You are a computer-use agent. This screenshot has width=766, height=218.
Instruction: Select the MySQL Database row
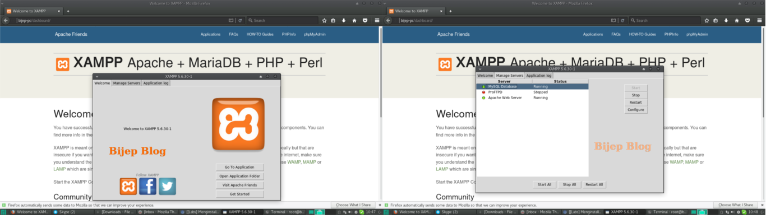(x=532, y=86)
